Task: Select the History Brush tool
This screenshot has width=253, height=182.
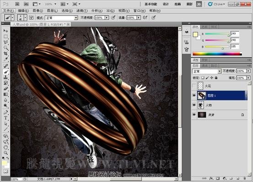Action: (5, 83)
